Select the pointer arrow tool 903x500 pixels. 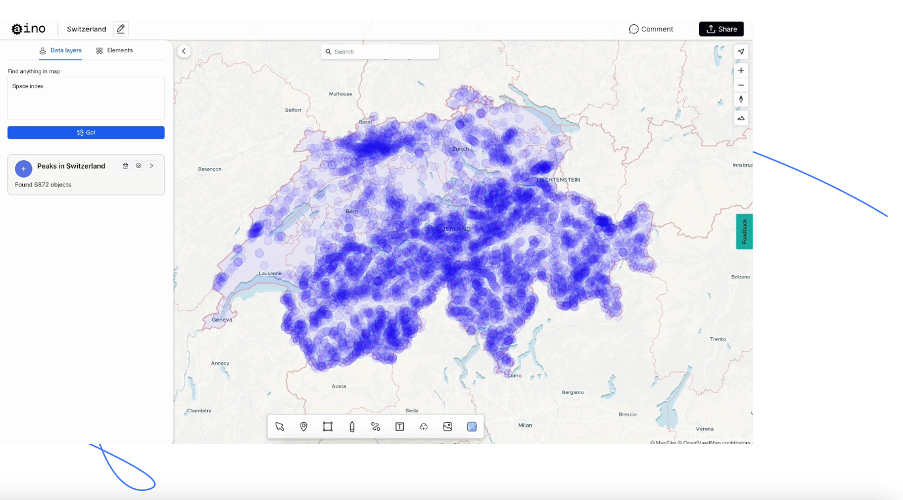click(x=280, y=427)
